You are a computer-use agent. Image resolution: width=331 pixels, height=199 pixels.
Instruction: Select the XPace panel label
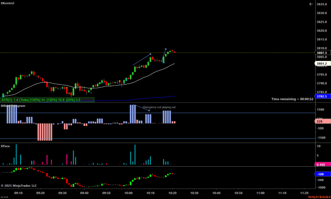coord(5,146)
